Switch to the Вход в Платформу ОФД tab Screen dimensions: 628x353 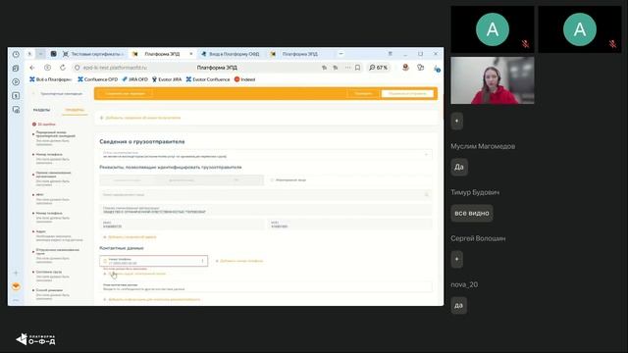coord(231,54)
